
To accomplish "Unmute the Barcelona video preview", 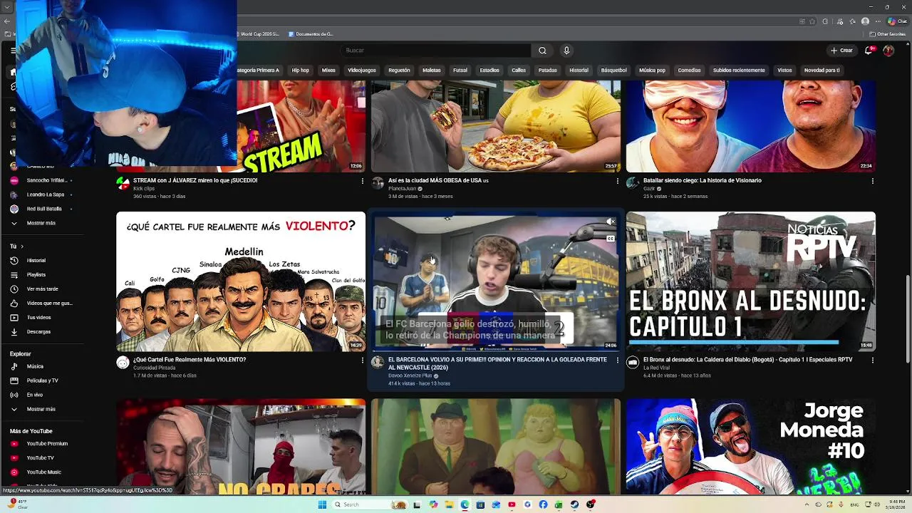I will (611, 222).
